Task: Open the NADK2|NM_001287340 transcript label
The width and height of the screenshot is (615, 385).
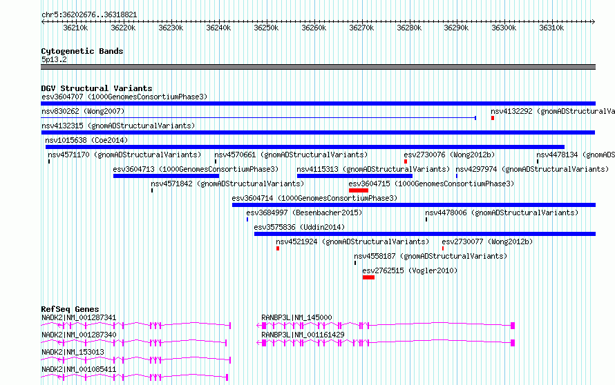Action: click(79, 335)
